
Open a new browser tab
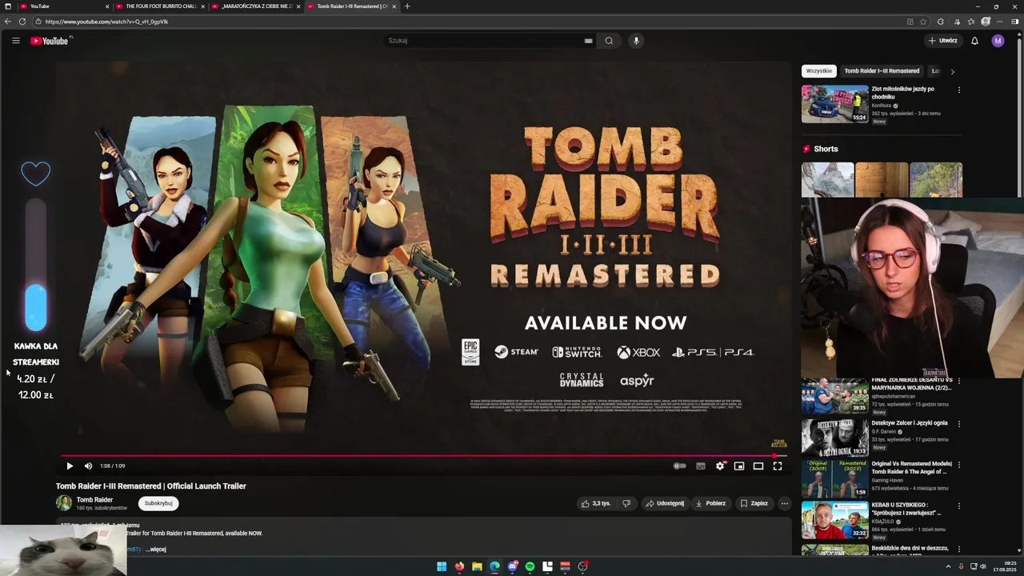[x=407, y=6]
